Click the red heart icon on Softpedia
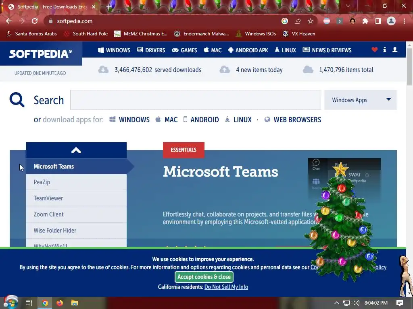The width and height of the screenshot is (413, 309). tap(375, 49)
